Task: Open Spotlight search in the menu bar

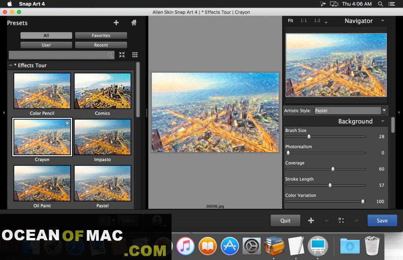Action: coord(381,4)
